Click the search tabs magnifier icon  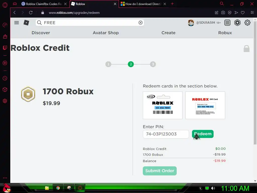[x=222, y=4]
